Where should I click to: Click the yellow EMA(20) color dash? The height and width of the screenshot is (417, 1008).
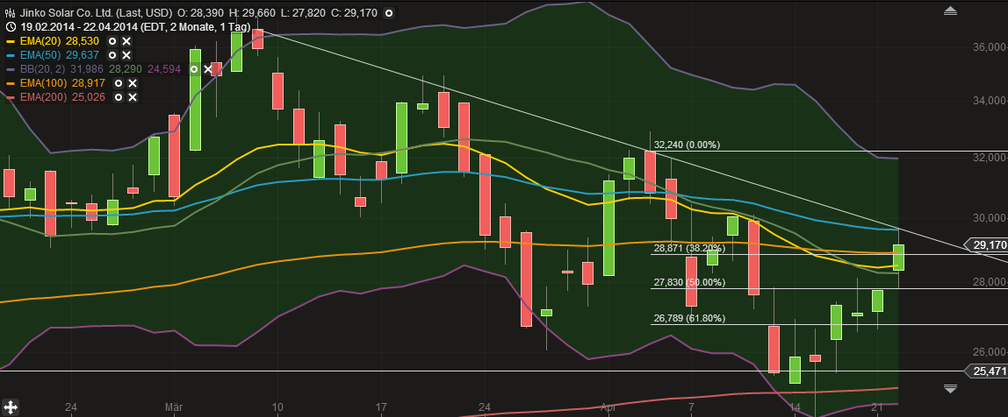click(10, 41)
